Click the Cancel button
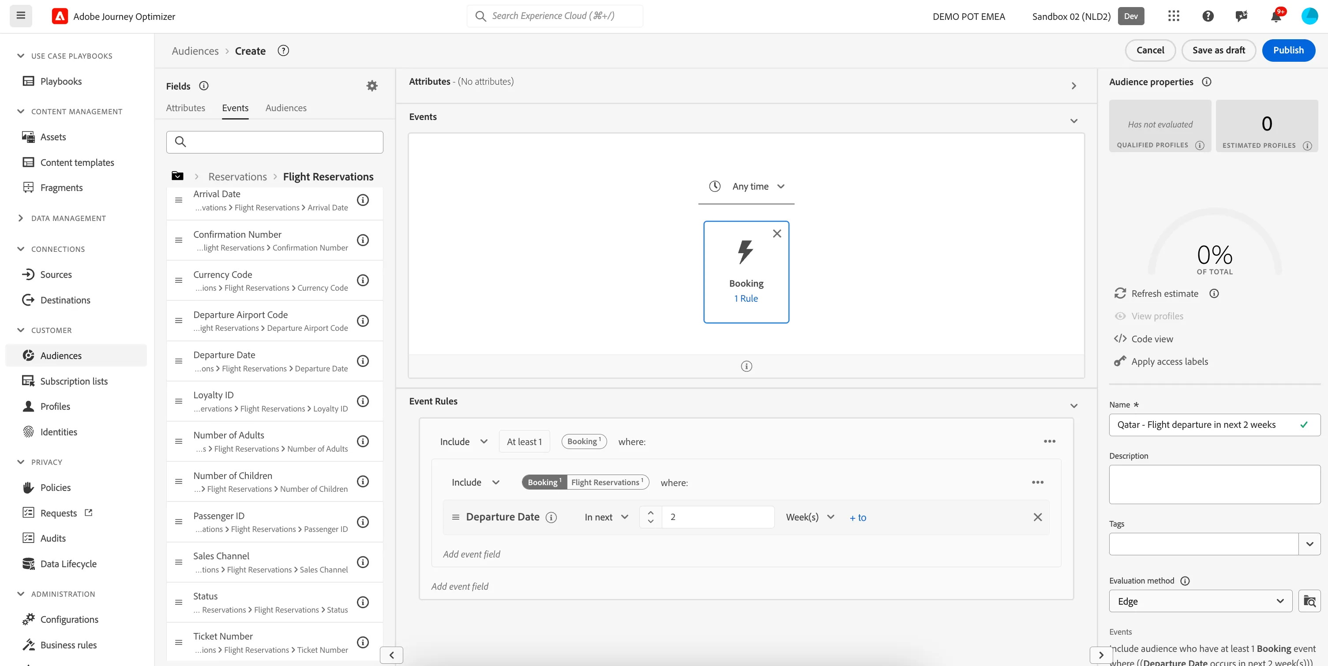 pos(1150,50)
